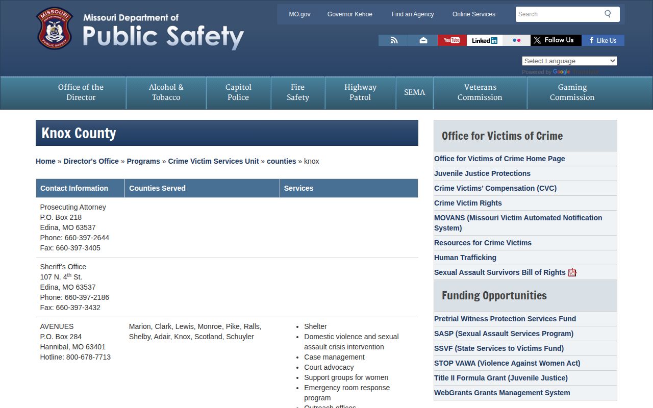653x408 pixels.
Task: Open the YouTube channel icon
Action: point(452,40)
